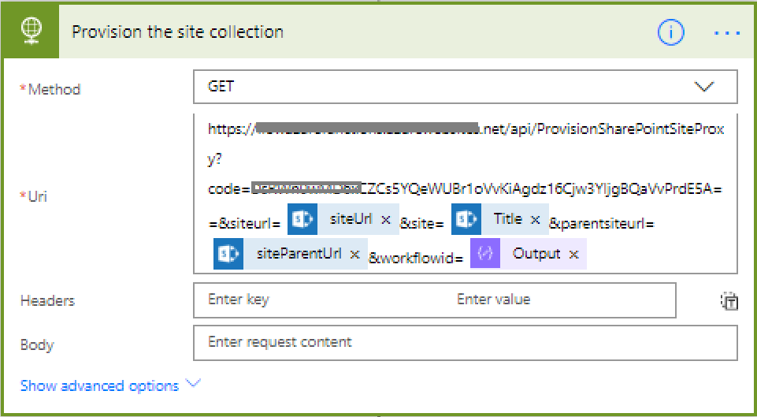Click the purple Output expression icon

click(x=485, y=254)
